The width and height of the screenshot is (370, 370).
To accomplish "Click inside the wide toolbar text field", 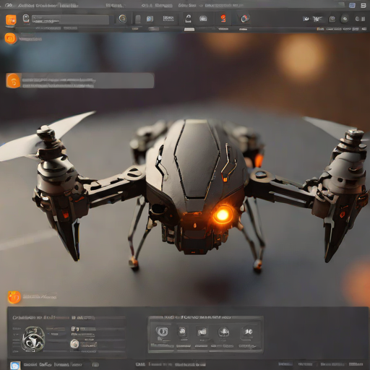I will [70, 20].
